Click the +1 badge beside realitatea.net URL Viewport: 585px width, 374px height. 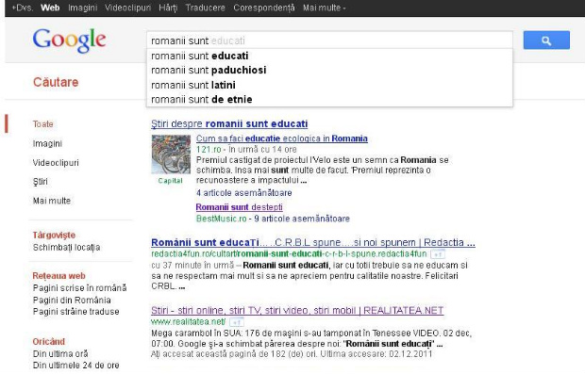pos(237,321)
